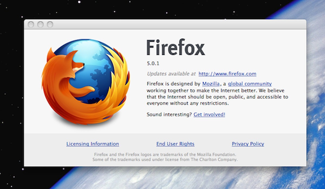Click the trademark notice text

[165, 157]
